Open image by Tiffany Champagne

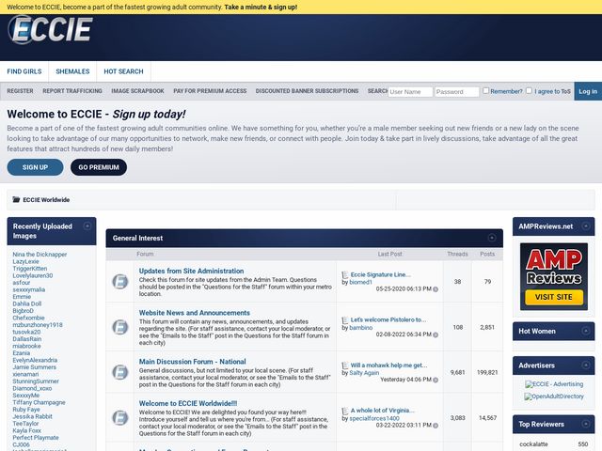click(39, 402)
